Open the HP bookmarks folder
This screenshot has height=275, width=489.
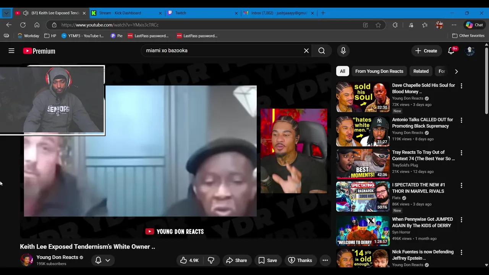click(50, 36)
